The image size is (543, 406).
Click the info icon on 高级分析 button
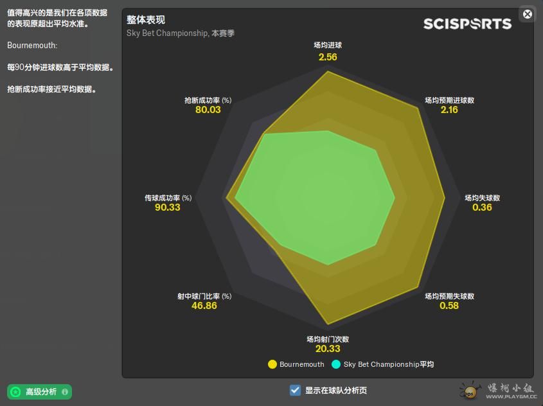pyautogui.click(x=65, y=392)
